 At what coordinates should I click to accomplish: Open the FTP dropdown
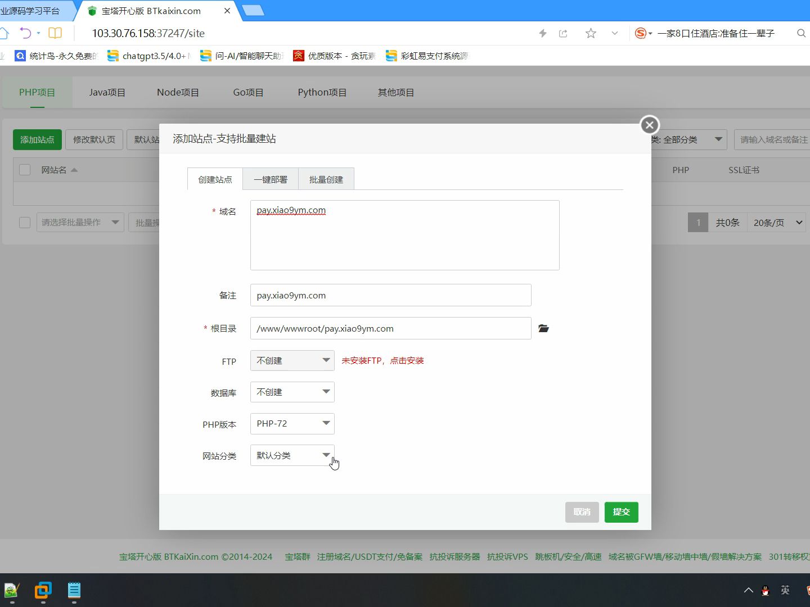292,360
